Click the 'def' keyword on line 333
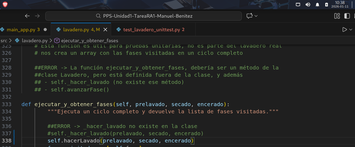Viewport: 355px width, 147px height. coord(26,104)
